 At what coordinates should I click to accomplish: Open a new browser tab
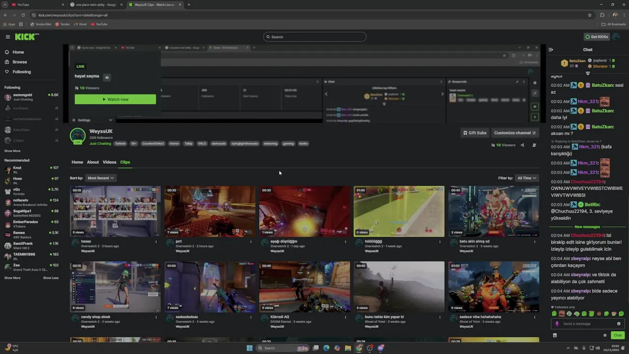189,4
